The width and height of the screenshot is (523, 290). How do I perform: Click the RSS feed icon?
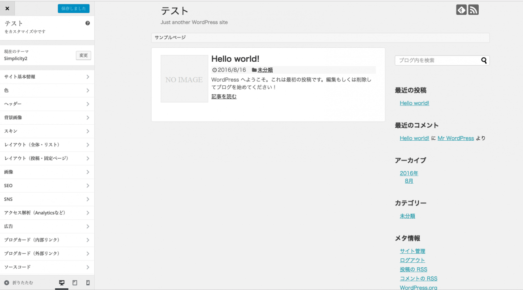[x=473, y=10]
